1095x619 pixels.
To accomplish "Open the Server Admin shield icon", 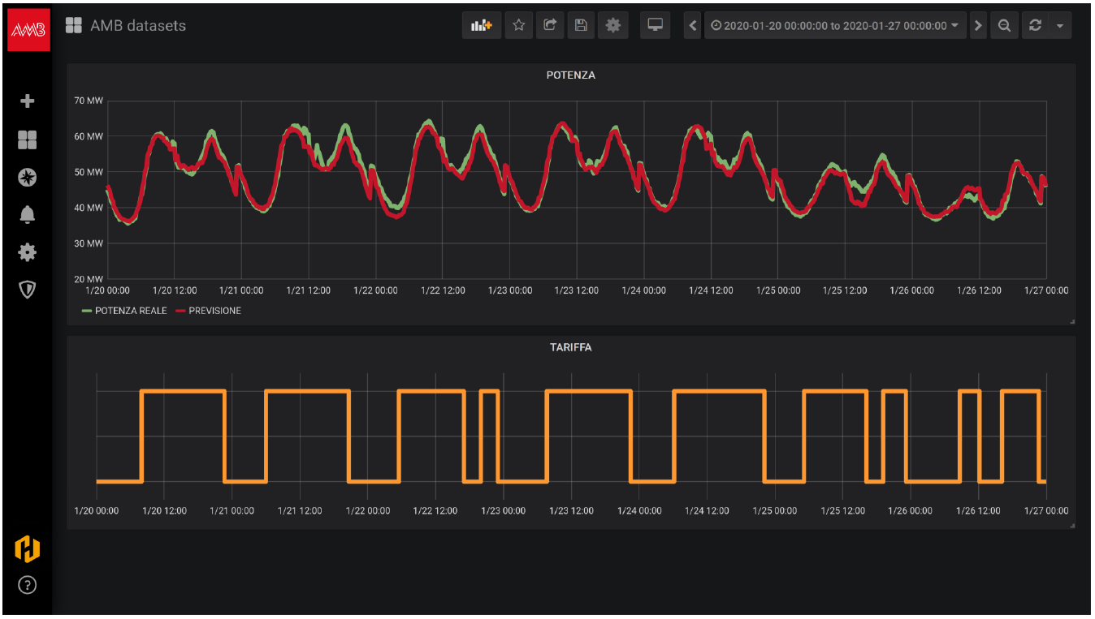I will 27,290.
